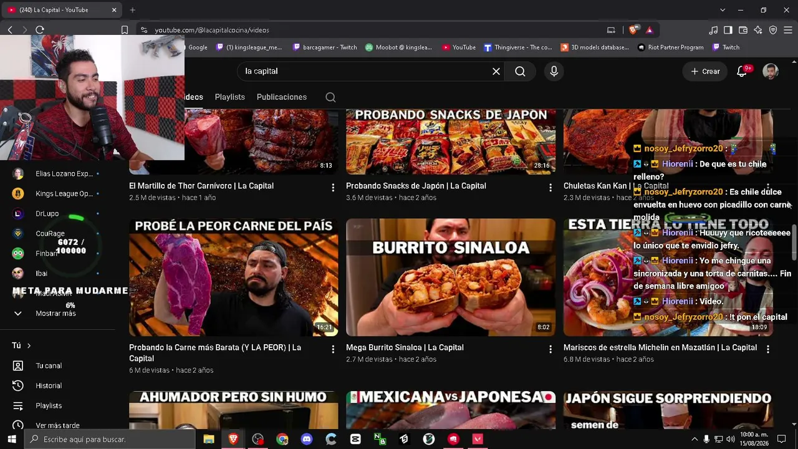Install the app via address bar icon
Viewport: 798px width, 449px height.
click(611, 30)
